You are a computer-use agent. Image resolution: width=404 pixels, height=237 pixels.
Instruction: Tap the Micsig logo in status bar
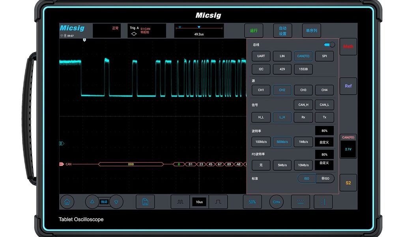(72, 28)
